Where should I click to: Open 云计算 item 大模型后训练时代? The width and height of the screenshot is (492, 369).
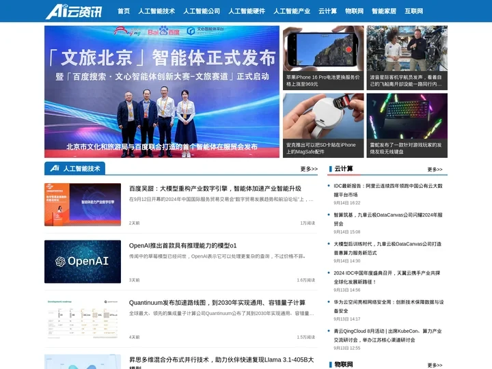pos(387,248)
